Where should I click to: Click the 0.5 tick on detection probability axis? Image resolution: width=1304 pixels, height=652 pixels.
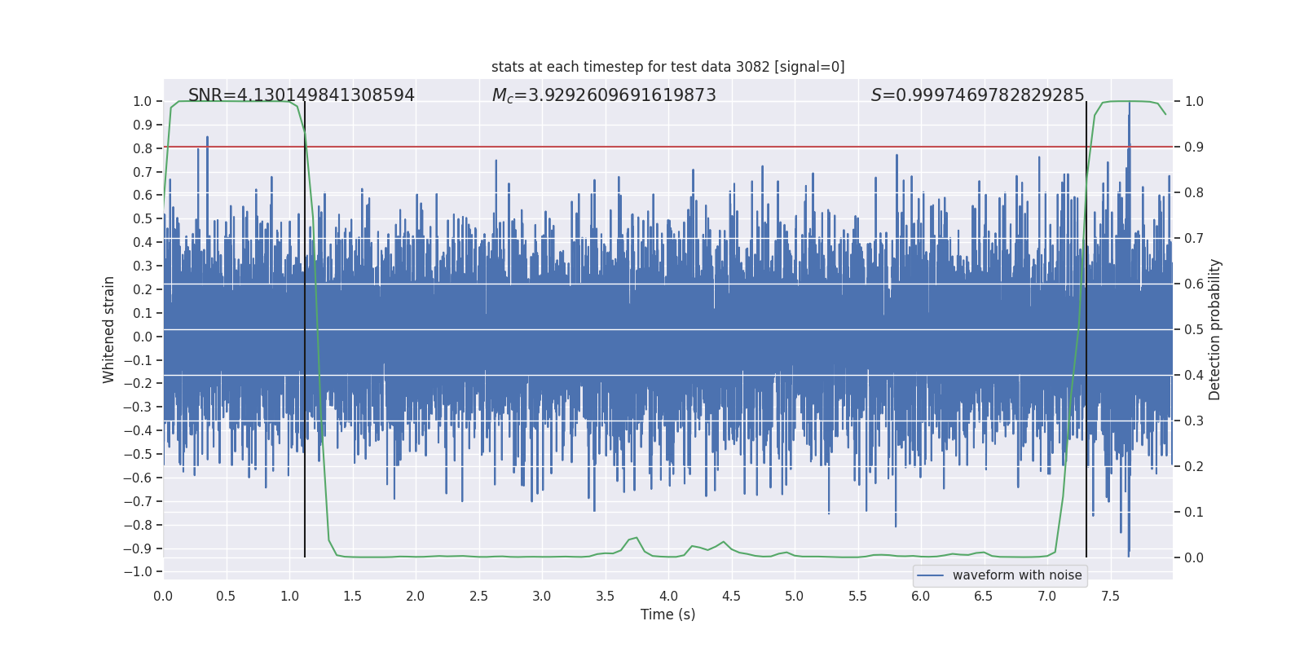(1193, 330)
